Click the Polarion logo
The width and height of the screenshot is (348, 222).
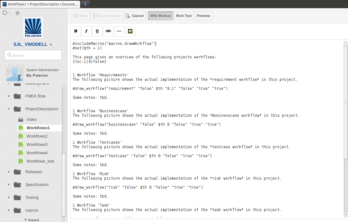tap(33, 28)
